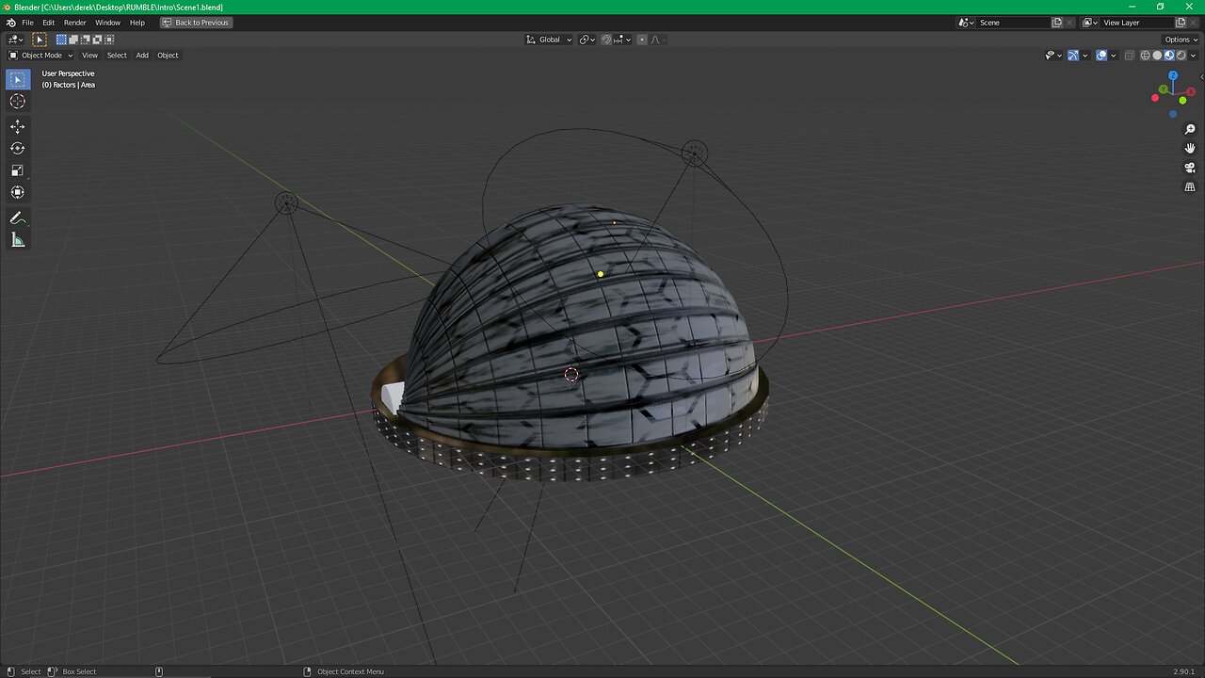
Task: Select the Measure ruler tool
Action: (x=18, y=240)
